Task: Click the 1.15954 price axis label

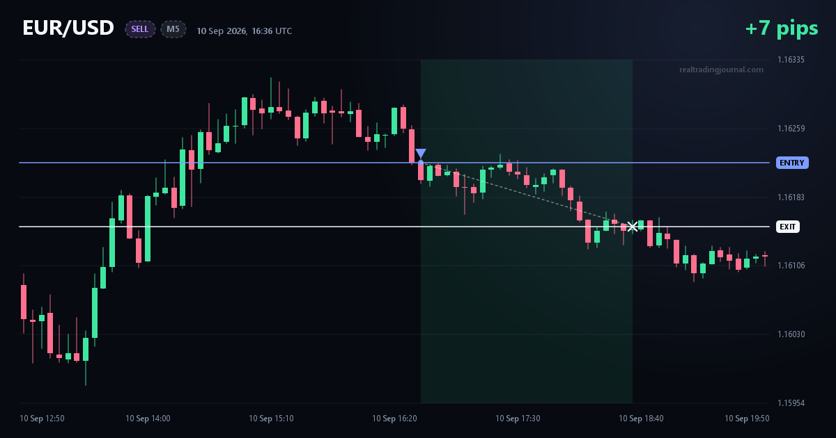Action: [x=791, y=403]
